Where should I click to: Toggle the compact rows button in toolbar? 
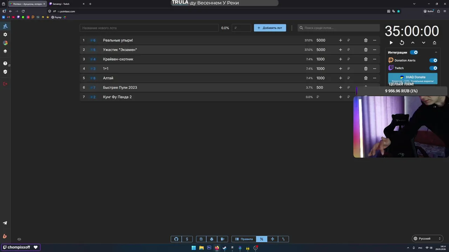pyautogui.click(x=273, y=239)
